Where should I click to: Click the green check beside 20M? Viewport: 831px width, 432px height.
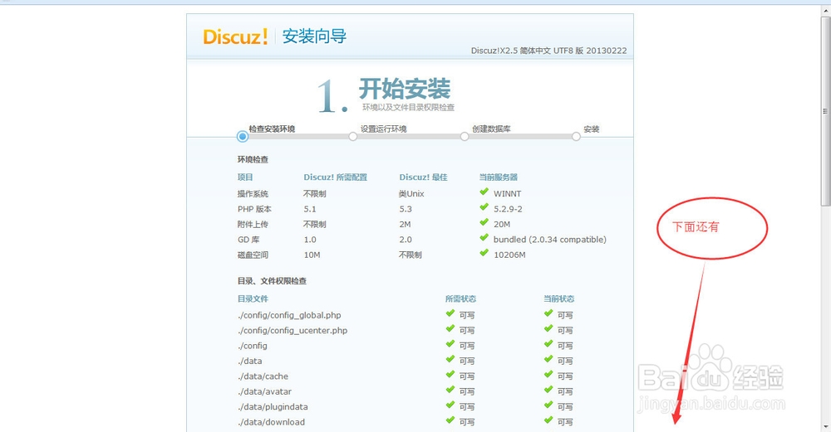484,222
